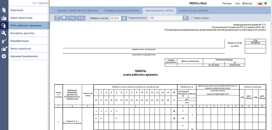Click the Контроль доступа key icon
The width and height of the screenshot is (272, 130).
pos(4,33)
